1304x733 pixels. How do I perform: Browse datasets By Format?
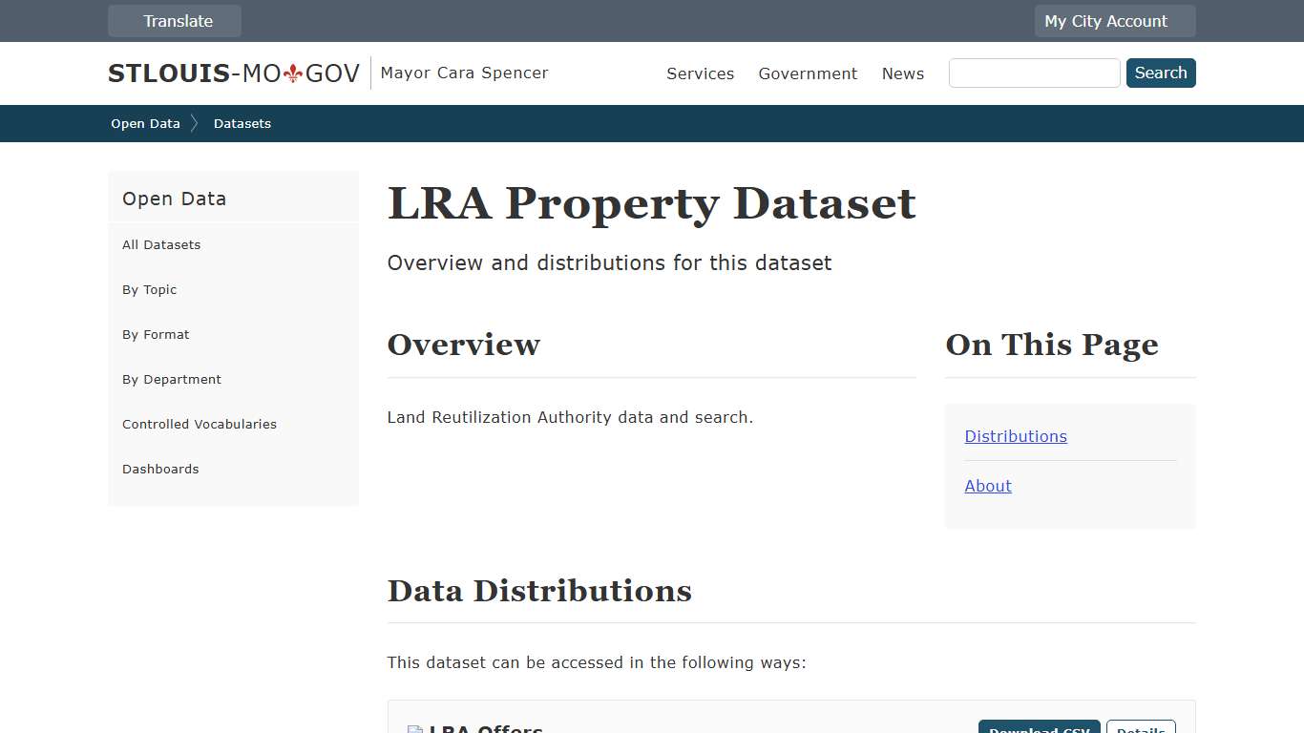point(156,334)
